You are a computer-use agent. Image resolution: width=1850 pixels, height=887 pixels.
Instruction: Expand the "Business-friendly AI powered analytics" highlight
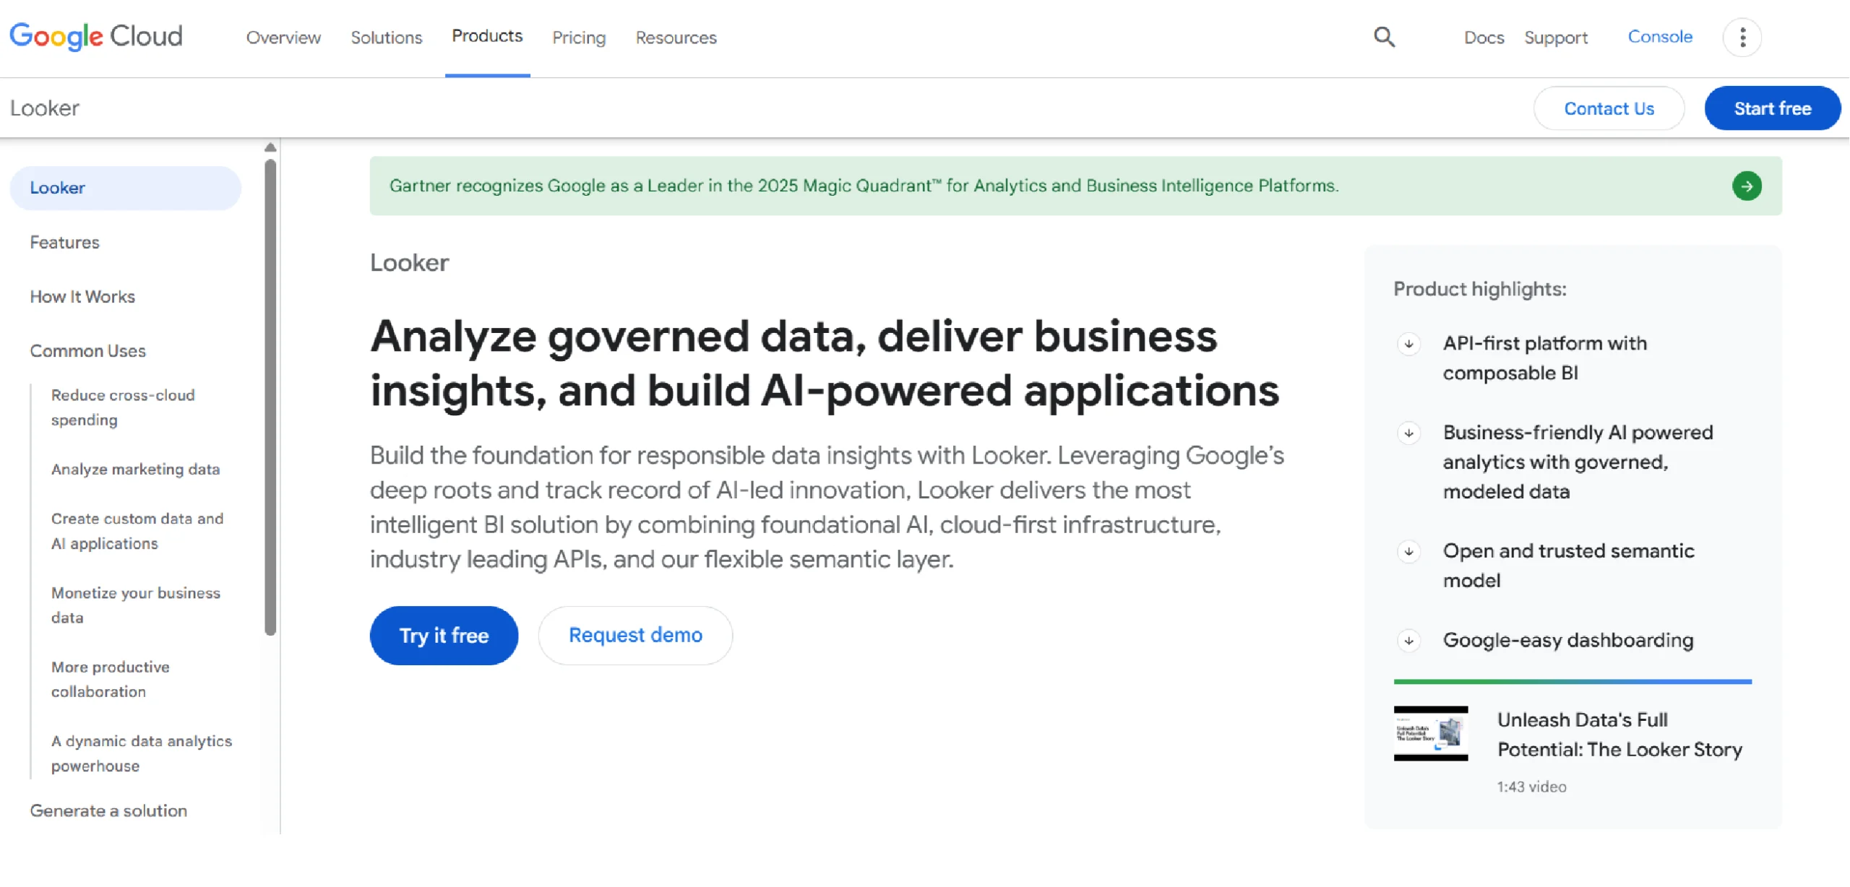[1408, 433]
